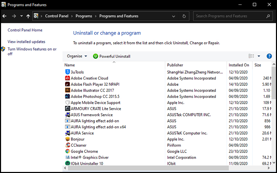Click the Adobe Creative Cloud icon
The image size is (277, 173).
68,78
